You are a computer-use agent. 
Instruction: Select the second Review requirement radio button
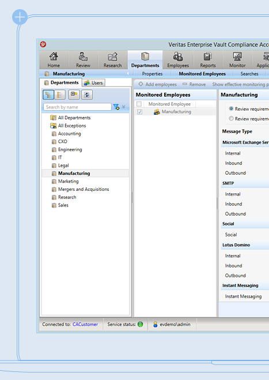(231, 119)
